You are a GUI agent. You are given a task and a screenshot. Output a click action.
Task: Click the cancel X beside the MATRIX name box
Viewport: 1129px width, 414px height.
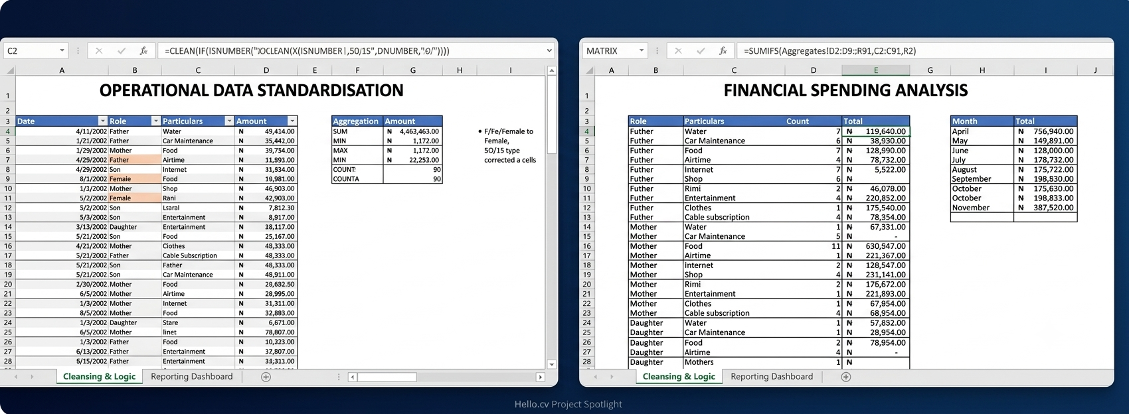[x=678, y=51]
